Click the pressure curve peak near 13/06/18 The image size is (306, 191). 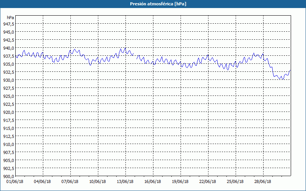(x=125, y=48)
